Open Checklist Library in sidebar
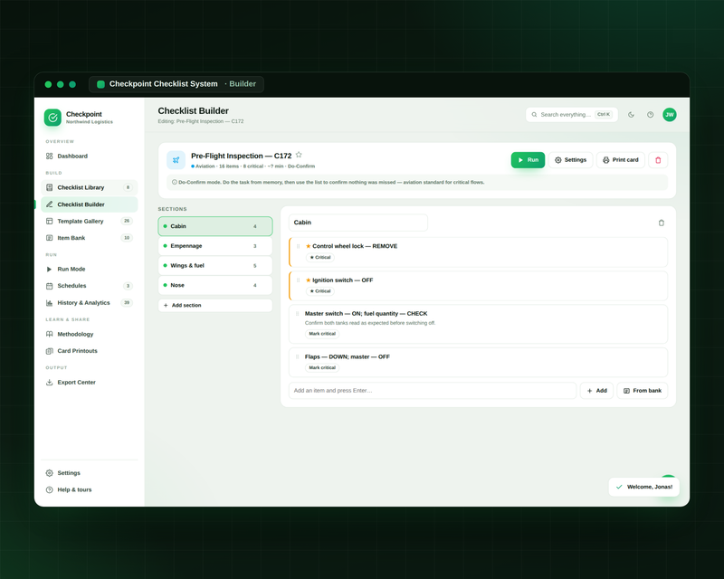 (x=89, y=187)
